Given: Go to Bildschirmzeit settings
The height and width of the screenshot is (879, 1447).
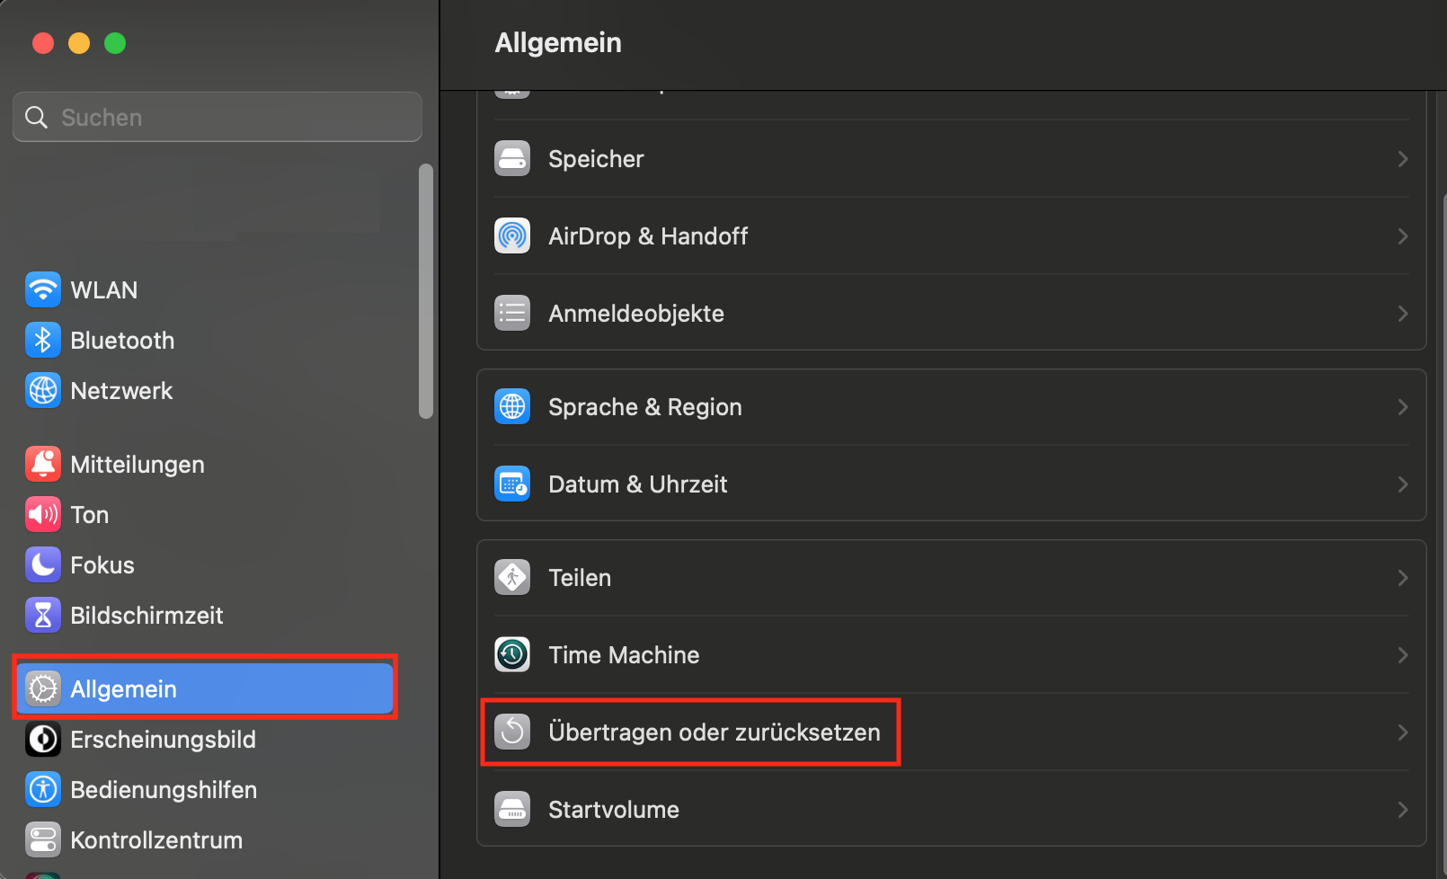Looking at the screenshot, I should [x=146, y=616].
